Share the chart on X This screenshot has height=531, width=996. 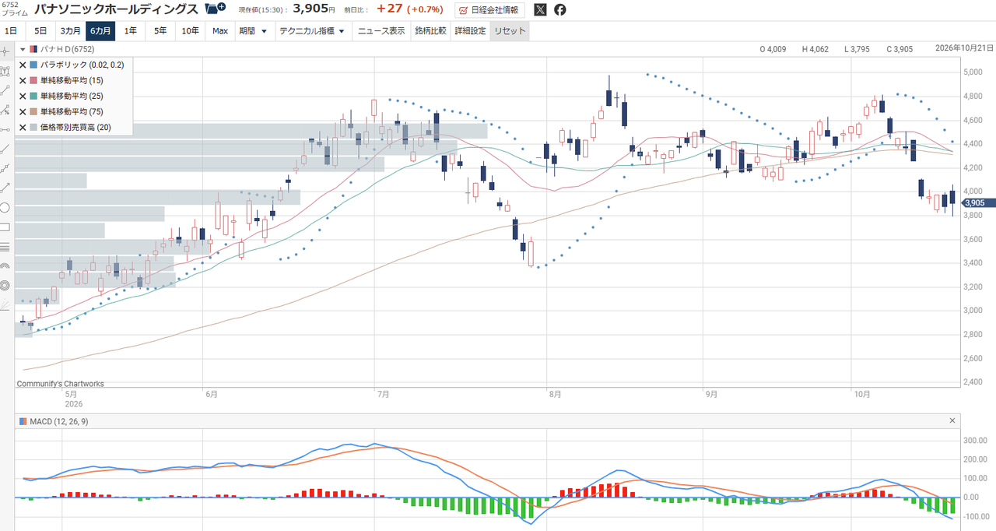click(x=541, y=10)
